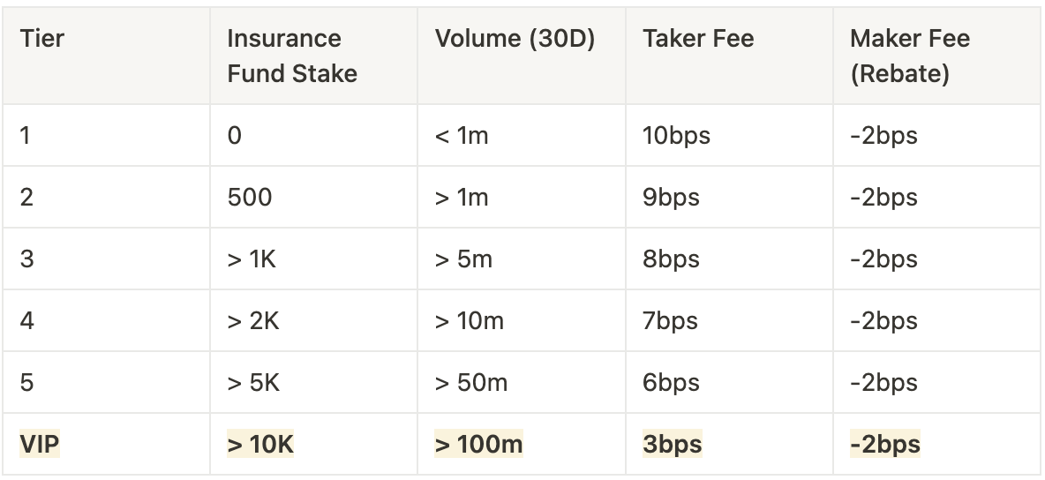The image size is (1045, 480).
Task: Select the > 10m volume cell
Action: pyautogui.click(x=469, y=320)
